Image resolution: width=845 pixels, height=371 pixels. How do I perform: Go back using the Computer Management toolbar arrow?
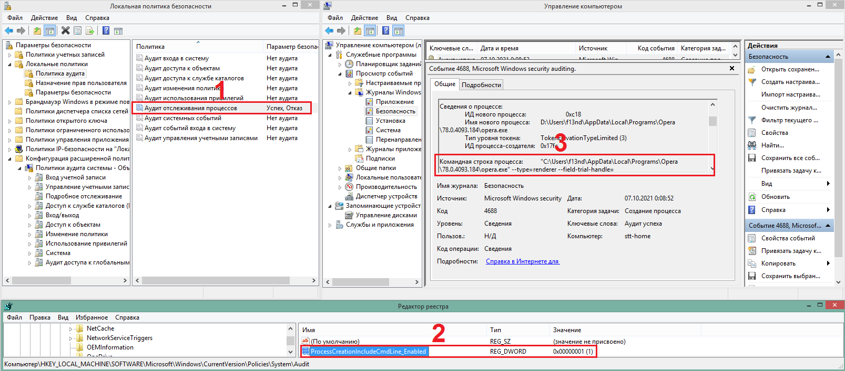(329, 30)
